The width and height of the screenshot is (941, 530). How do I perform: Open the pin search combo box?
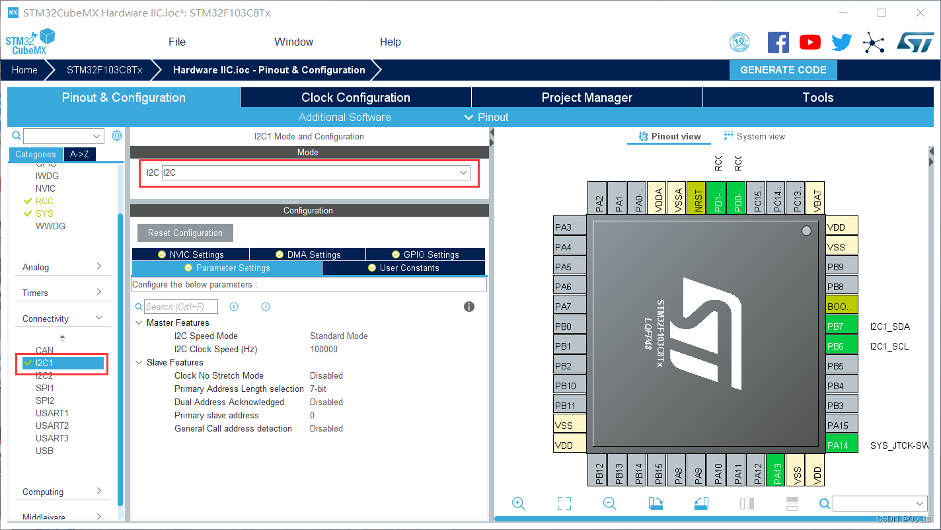[x=880, y=504]
